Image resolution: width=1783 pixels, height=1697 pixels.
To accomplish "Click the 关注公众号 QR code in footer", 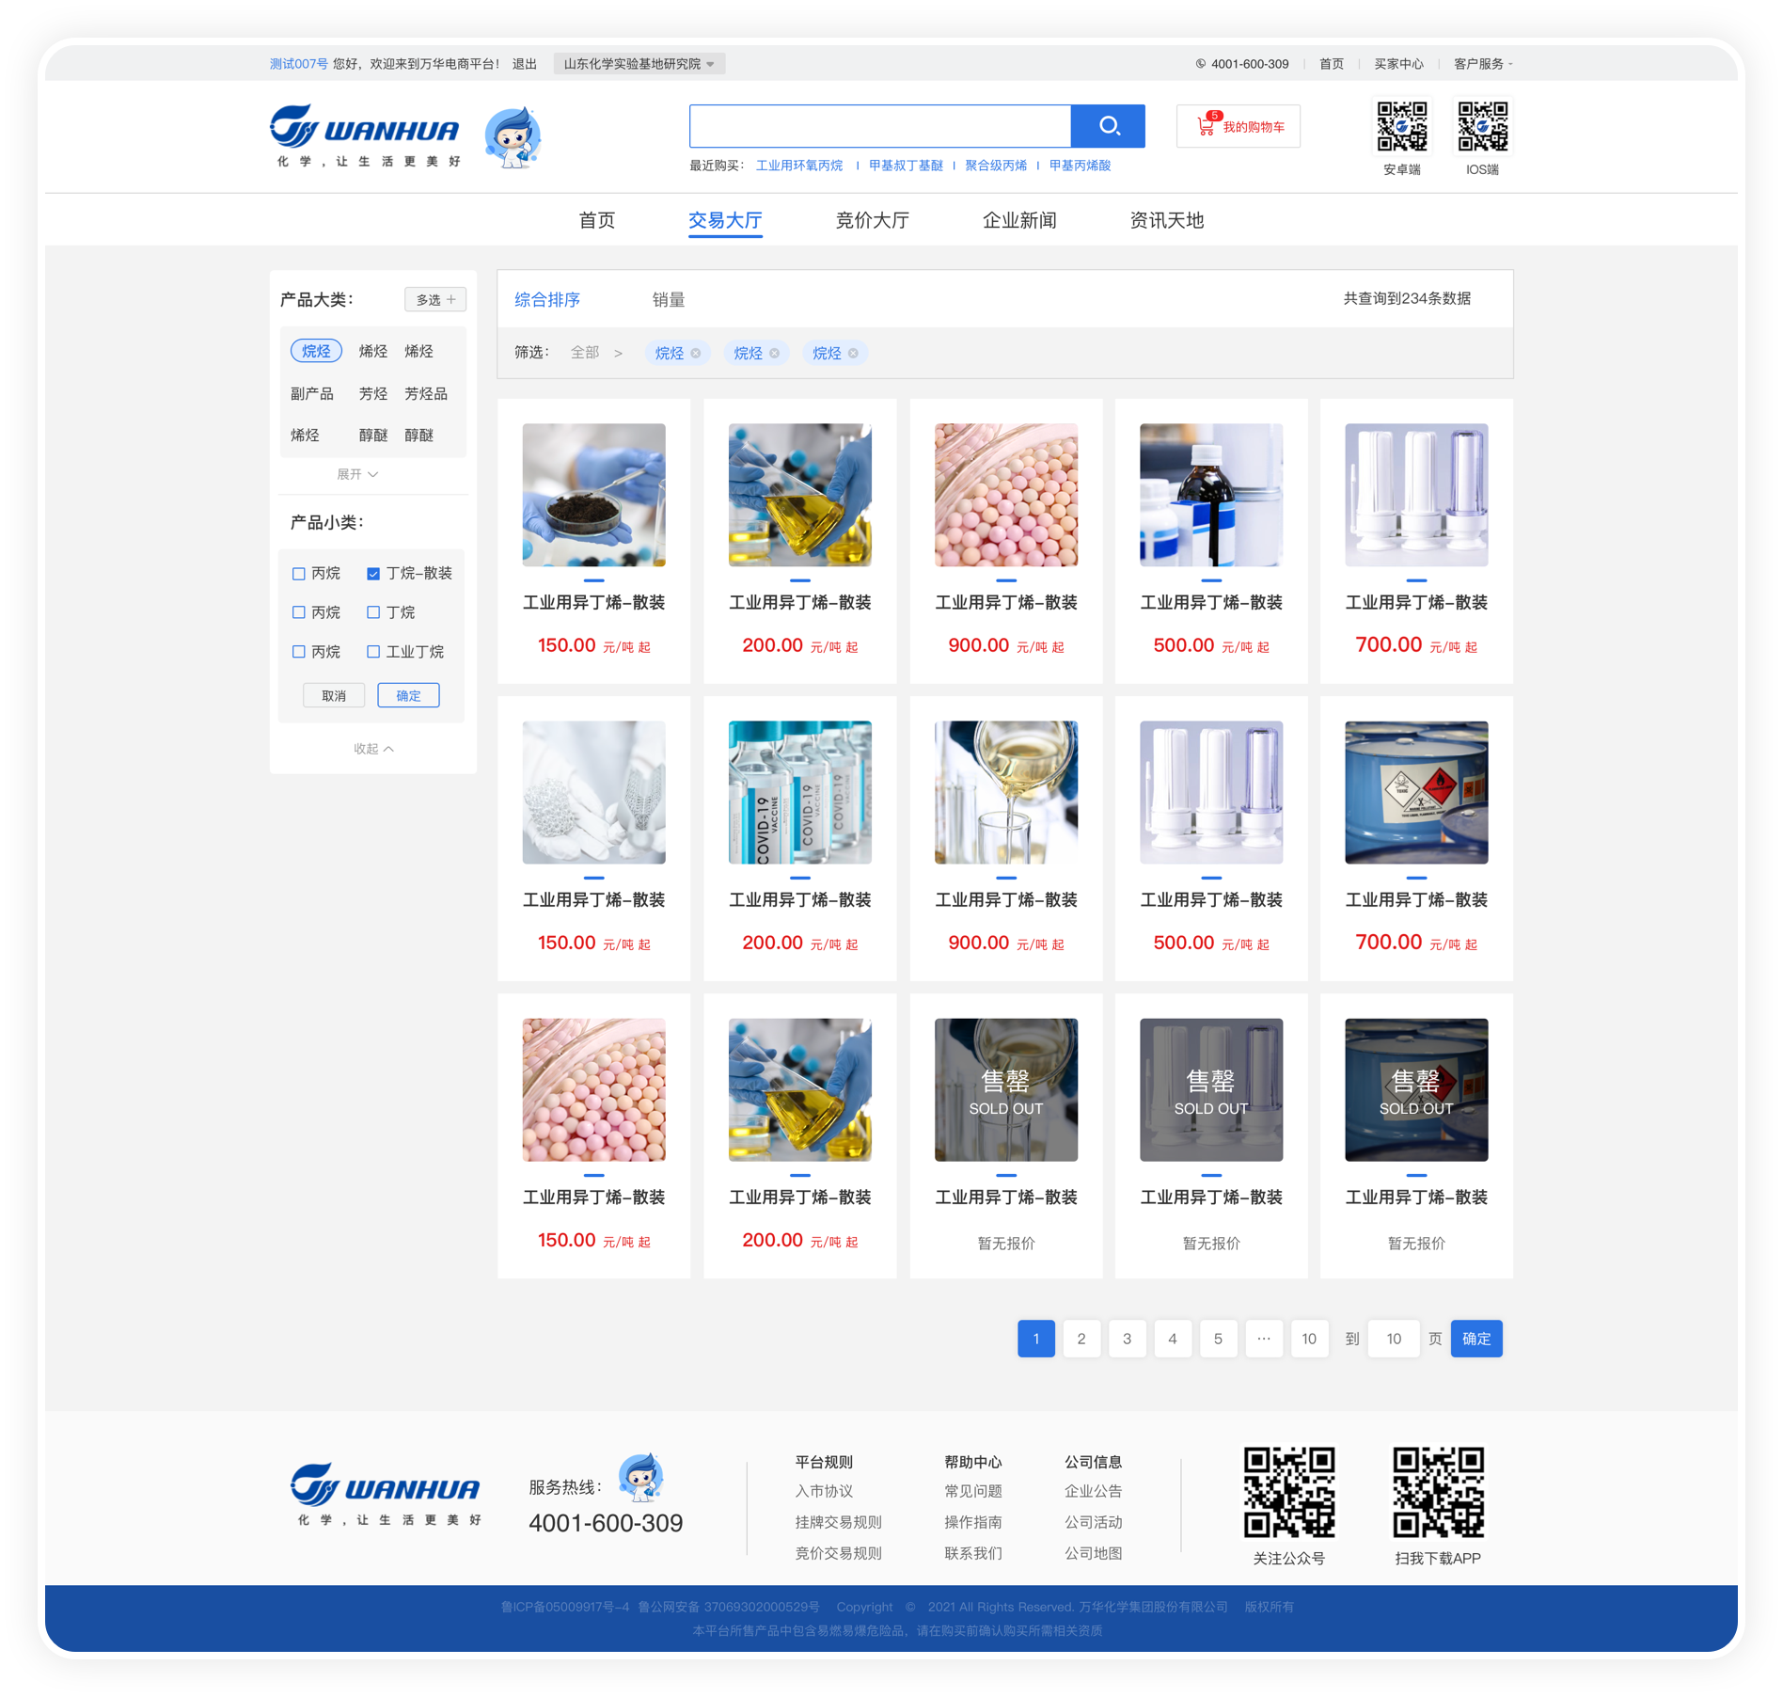I will pos(1288,1492).
